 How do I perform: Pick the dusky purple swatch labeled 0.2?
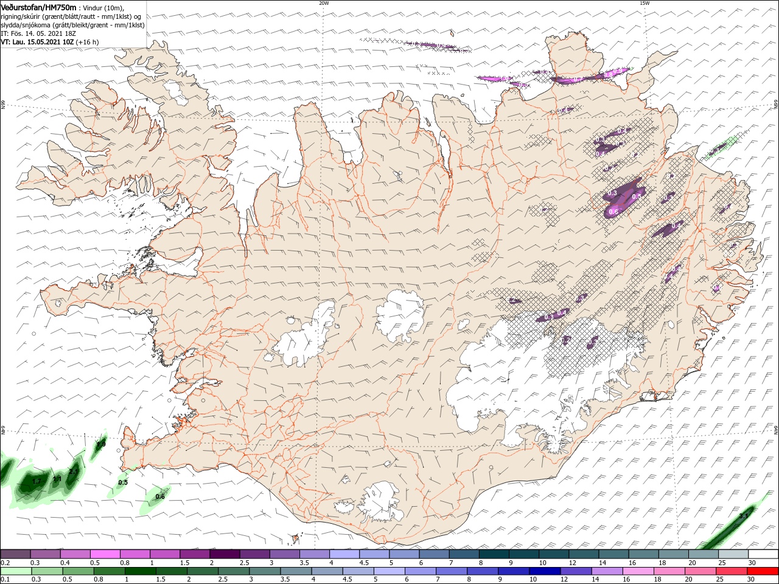click(x=15, y=554)
